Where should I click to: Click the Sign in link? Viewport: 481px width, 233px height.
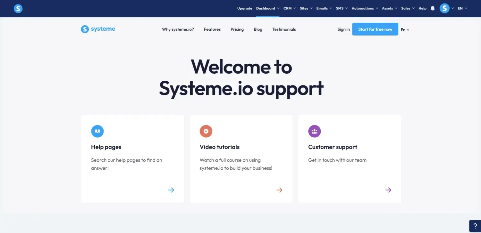click(343, 29)
